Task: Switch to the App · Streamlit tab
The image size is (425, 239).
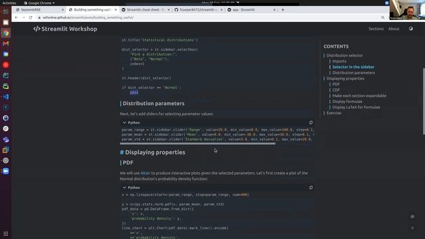Action: coord(251,10)
